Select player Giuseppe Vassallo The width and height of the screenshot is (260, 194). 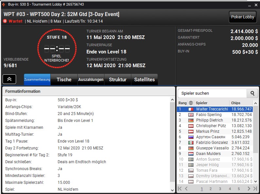coord(215,148)
